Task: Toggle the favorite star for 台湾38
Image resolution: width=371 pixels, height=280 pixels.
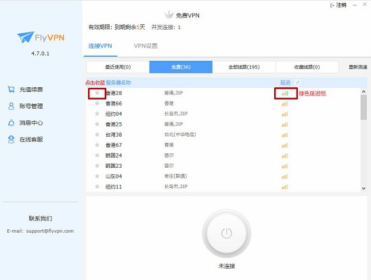Action: point(97,135)
